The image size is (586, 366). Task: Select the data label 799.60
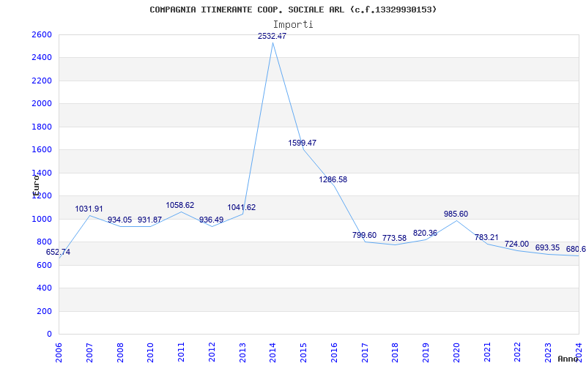coord(364,235)
